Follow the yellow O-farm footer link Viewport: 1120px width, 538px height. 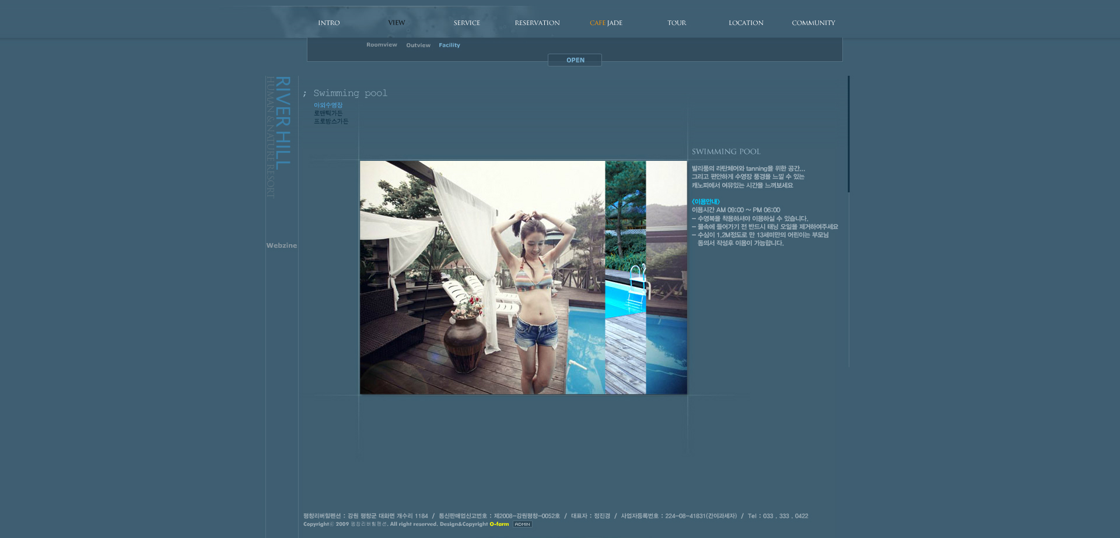[x=499, y=524]
